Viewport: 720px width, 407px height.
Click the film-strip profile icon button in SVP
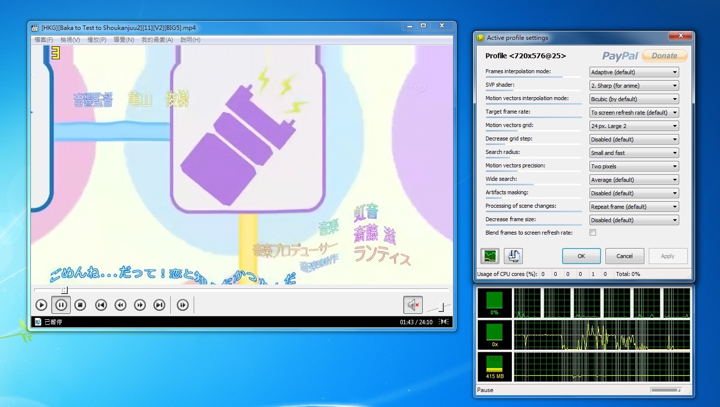(x=513, y=256)
